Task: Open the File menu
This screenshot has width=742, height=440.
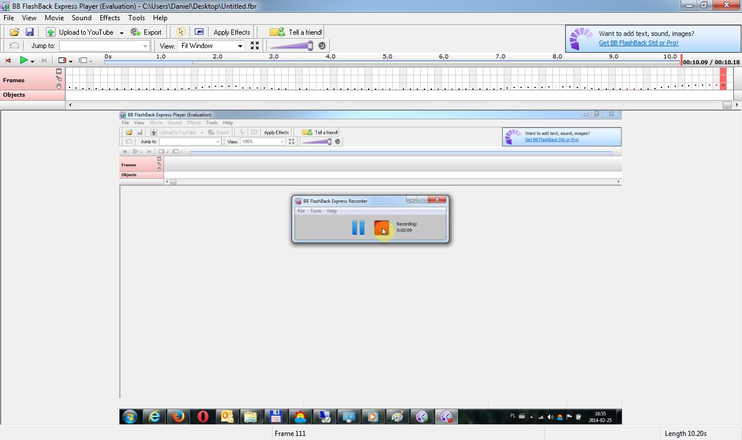Action: [9, 18]
